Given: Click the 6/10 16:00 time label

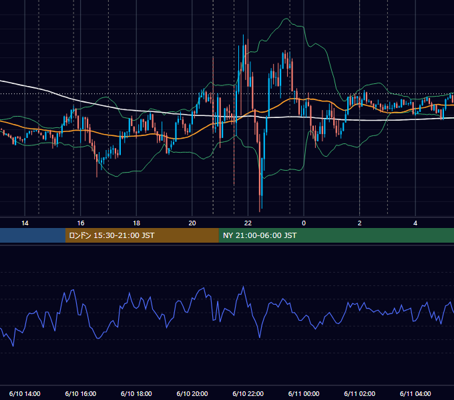Looking at the screenshot, I should click(x=81, y=393).
